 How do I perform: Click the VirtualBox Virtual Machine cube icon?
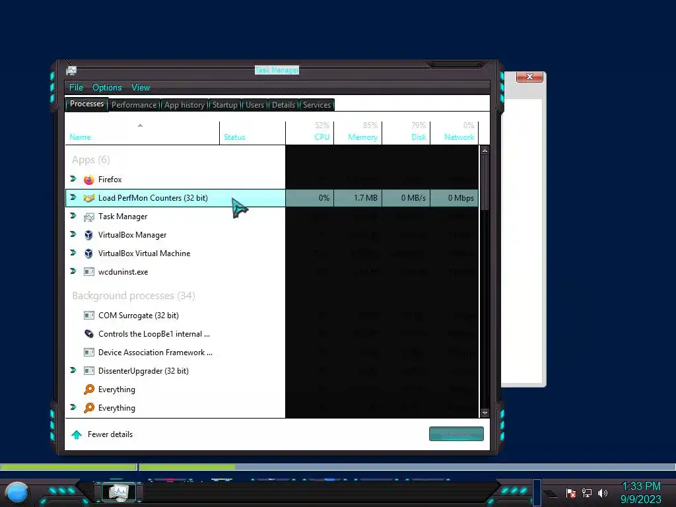pos(89,253)
